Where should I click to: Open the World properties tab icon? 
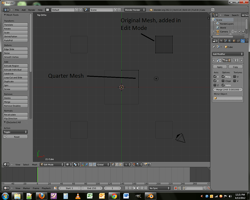(230, 41)
